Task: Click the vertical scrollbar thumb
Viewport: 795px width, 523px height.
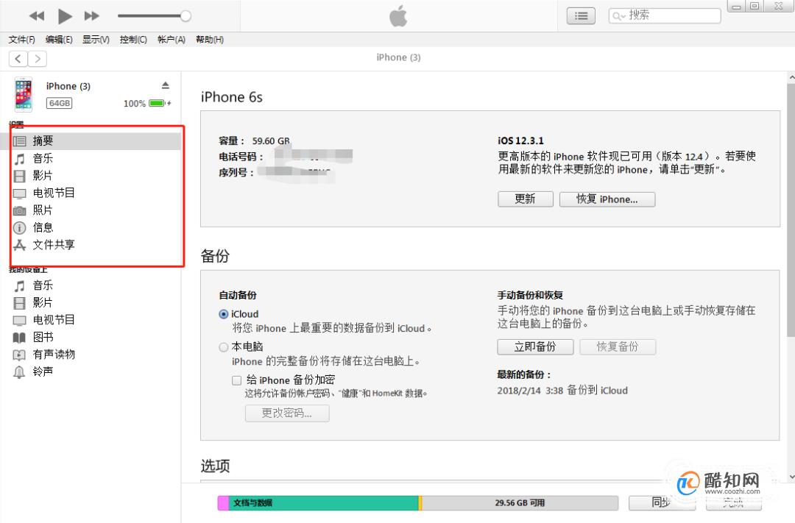Action: (x=791, y=210)
